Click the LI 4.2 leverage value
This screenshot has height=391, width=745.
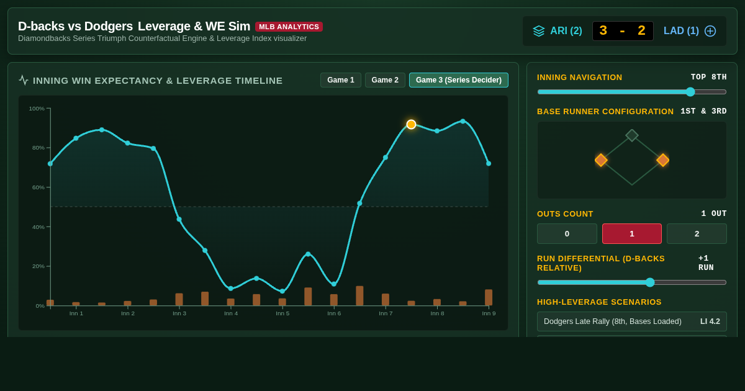tap(710, 321)
